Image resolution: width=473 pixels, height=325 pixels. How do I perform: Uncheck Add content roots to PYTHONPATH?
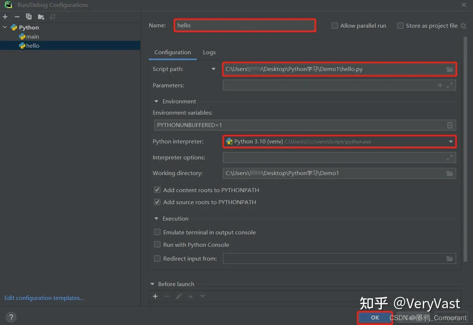157,190
